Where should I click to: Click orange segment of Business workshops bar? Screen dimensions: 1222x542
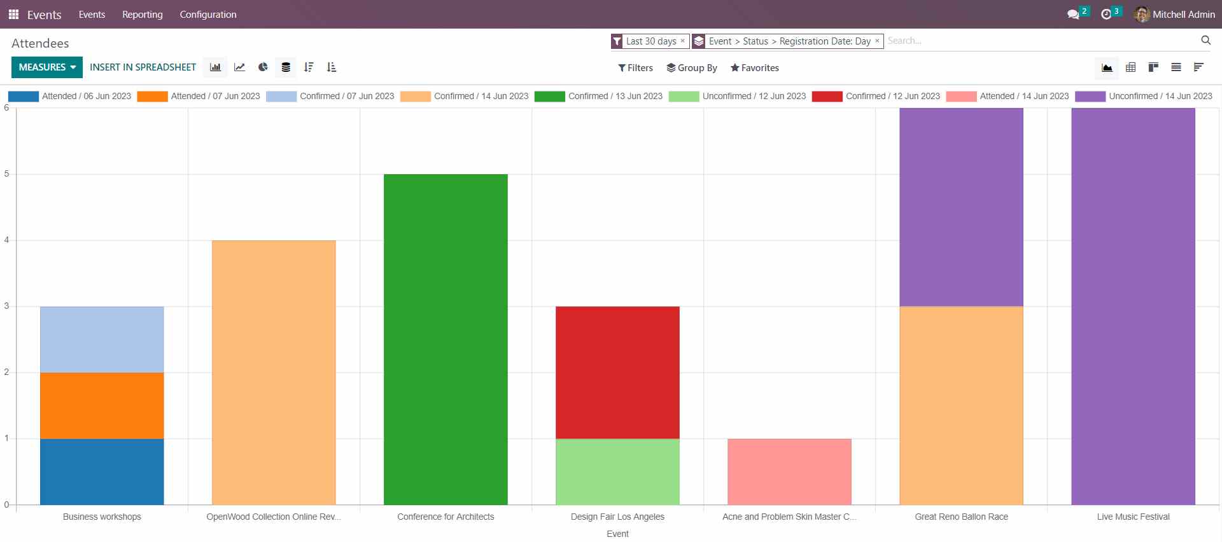tap(102, 405)
